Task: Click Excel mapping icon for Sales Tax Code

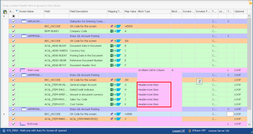Action: pyautogui.click(x=115, y=100)
